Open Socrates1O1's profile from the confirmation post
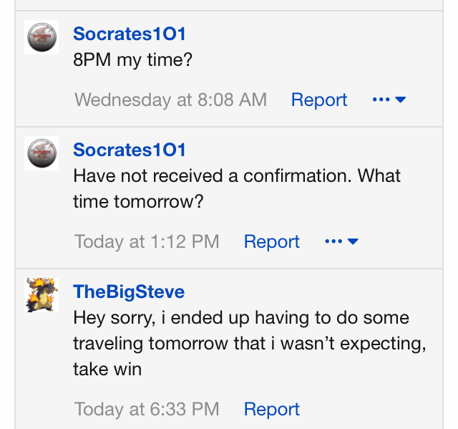The width and height of the screenshot is (458, 429). (130, 150)
